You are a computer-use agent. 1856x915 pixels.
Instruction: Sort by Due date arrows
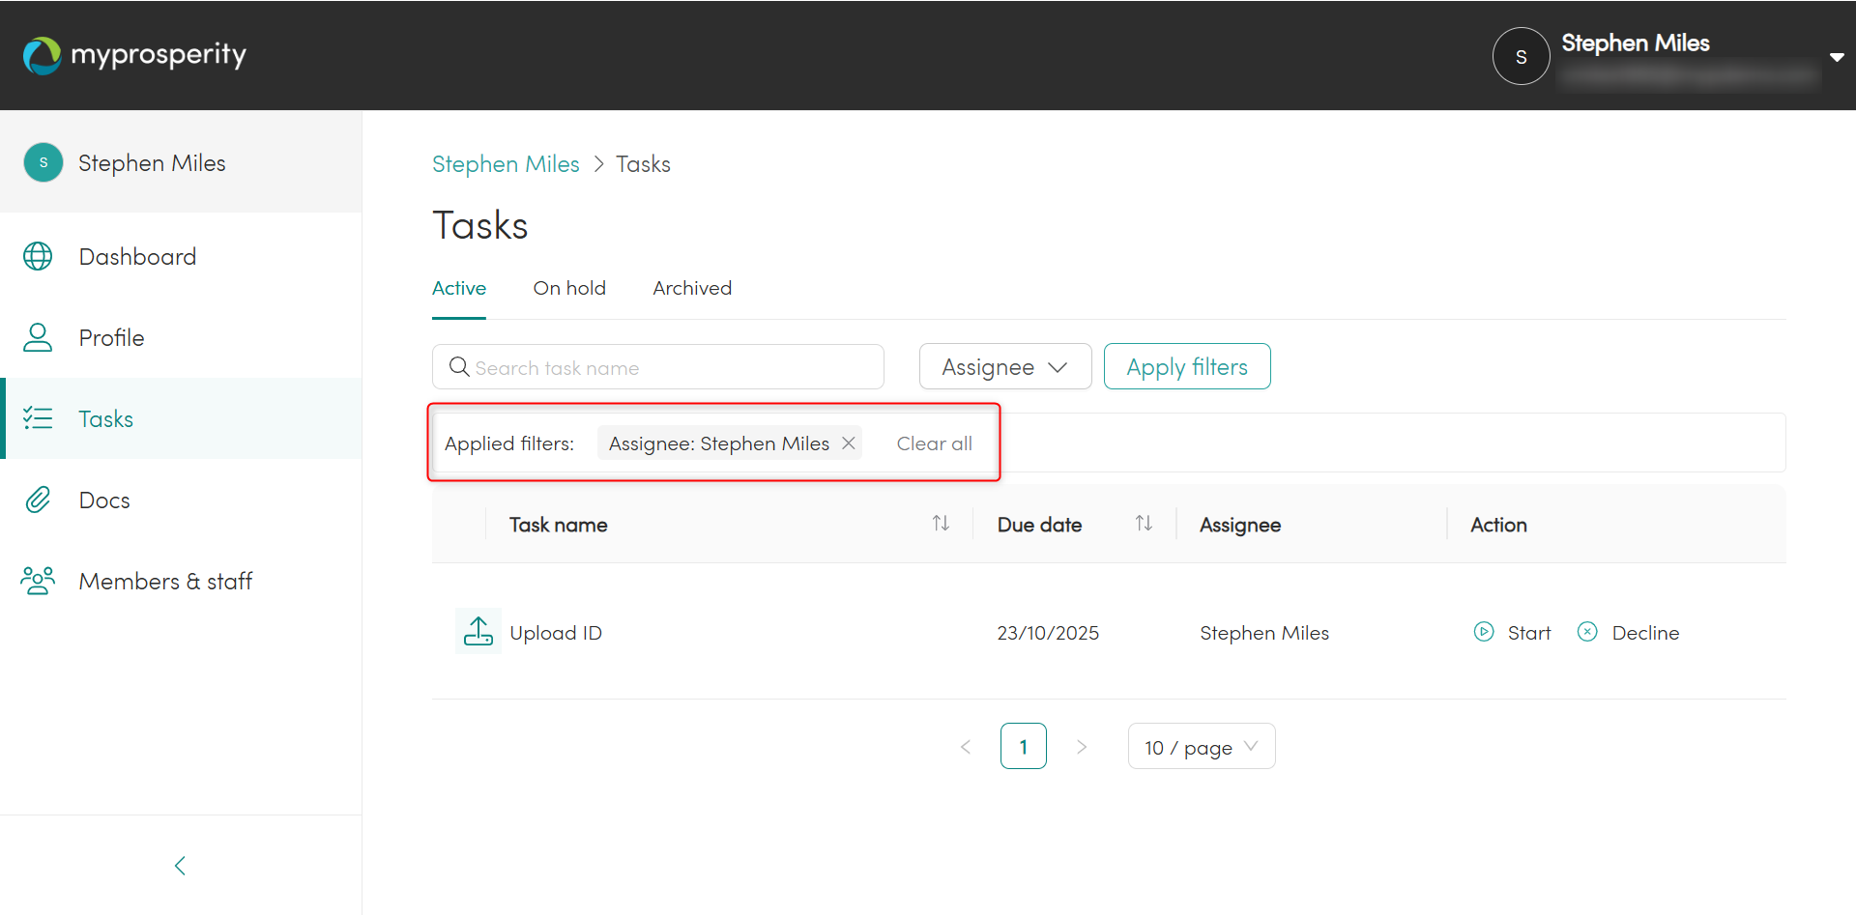[1144, 524]
